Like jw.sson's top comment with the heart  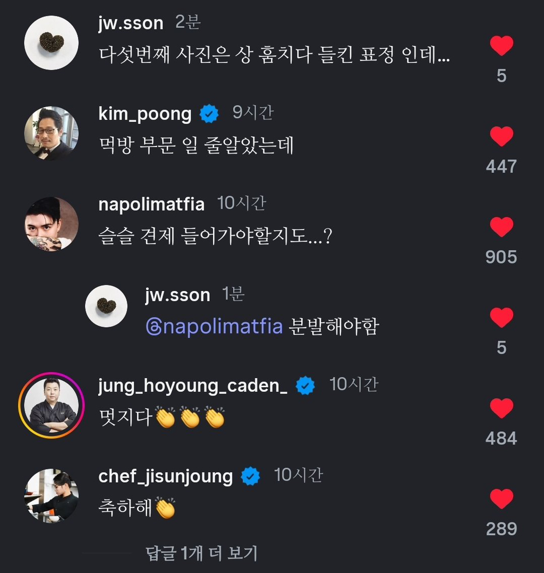point(501,47)
